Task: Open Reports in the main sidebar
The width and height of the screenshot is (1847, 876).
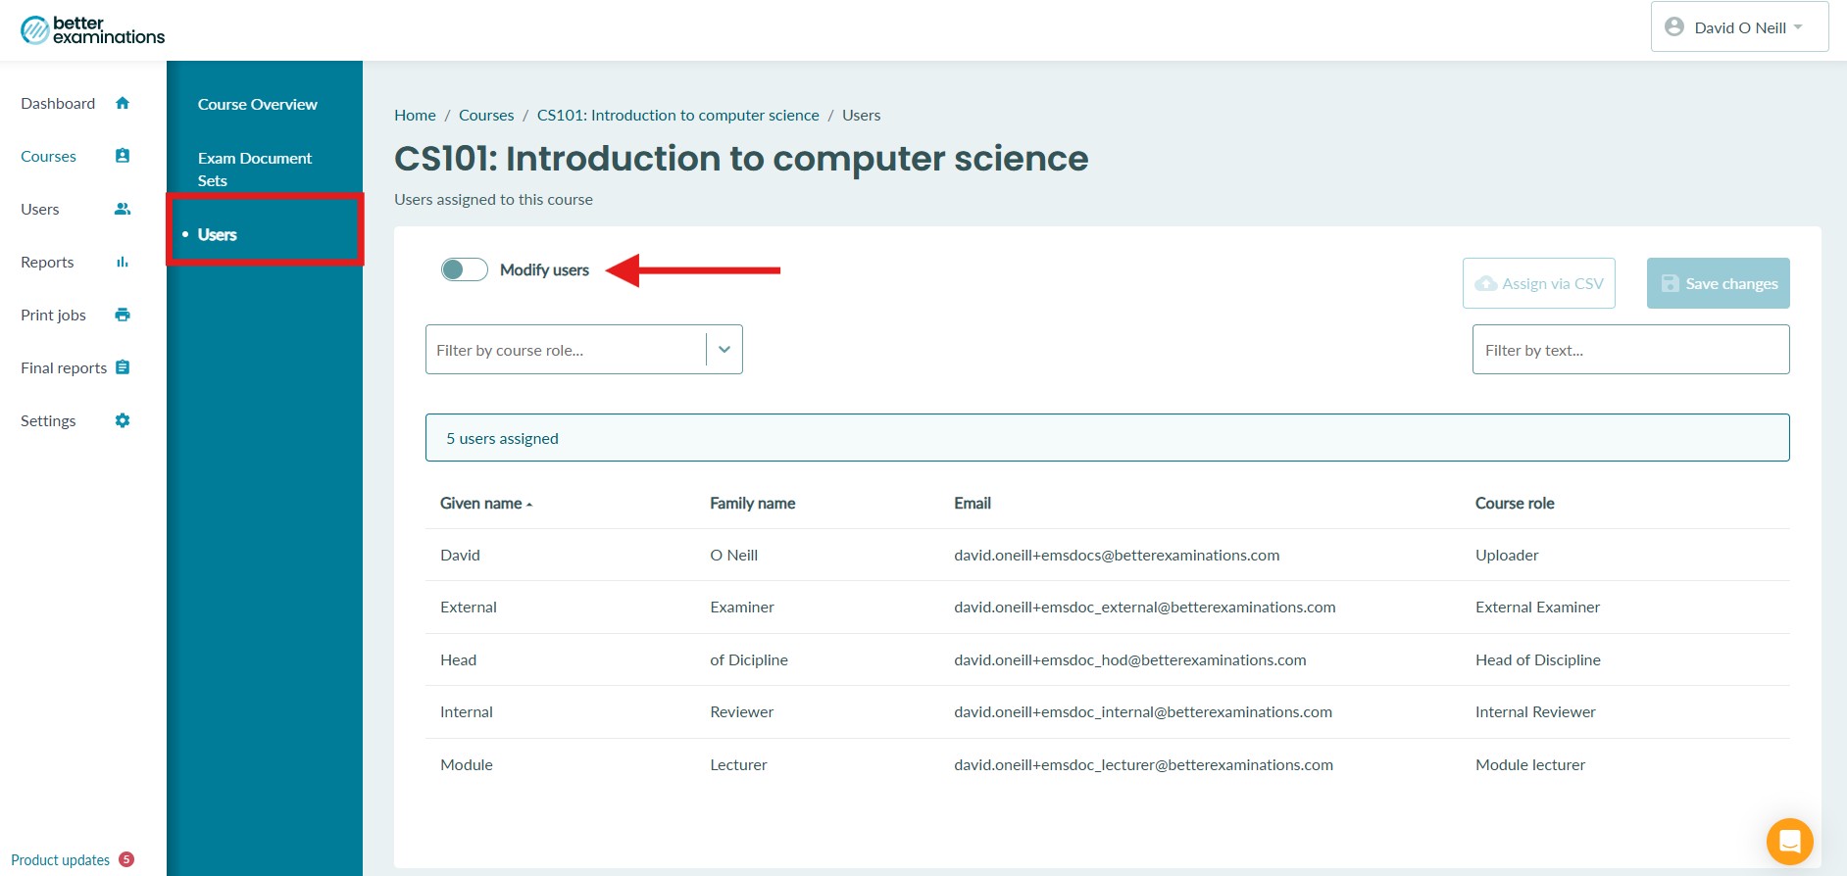Action: click(47, 262)
